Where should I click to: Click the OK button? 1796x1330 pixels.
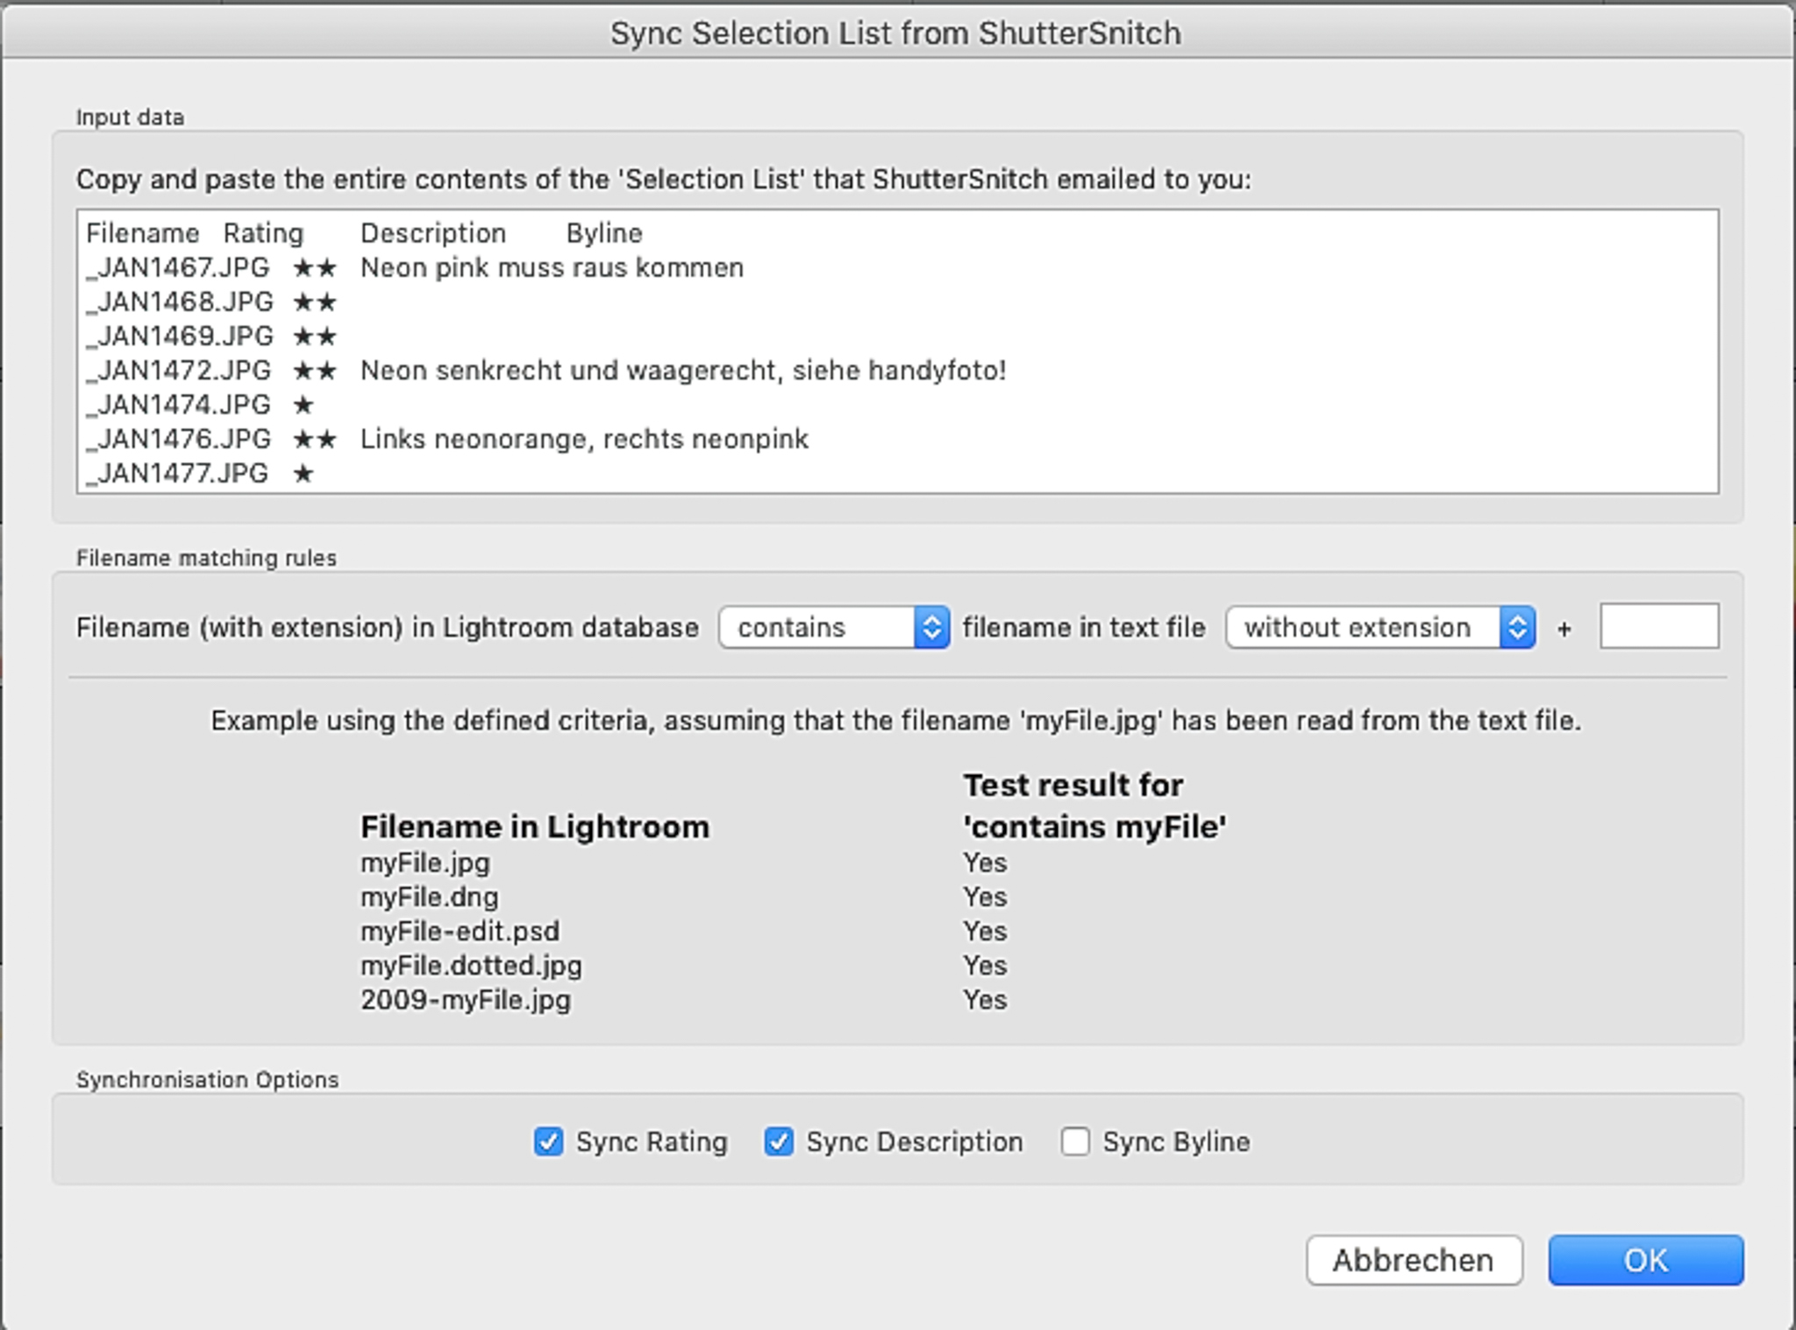[1647, 1260]
